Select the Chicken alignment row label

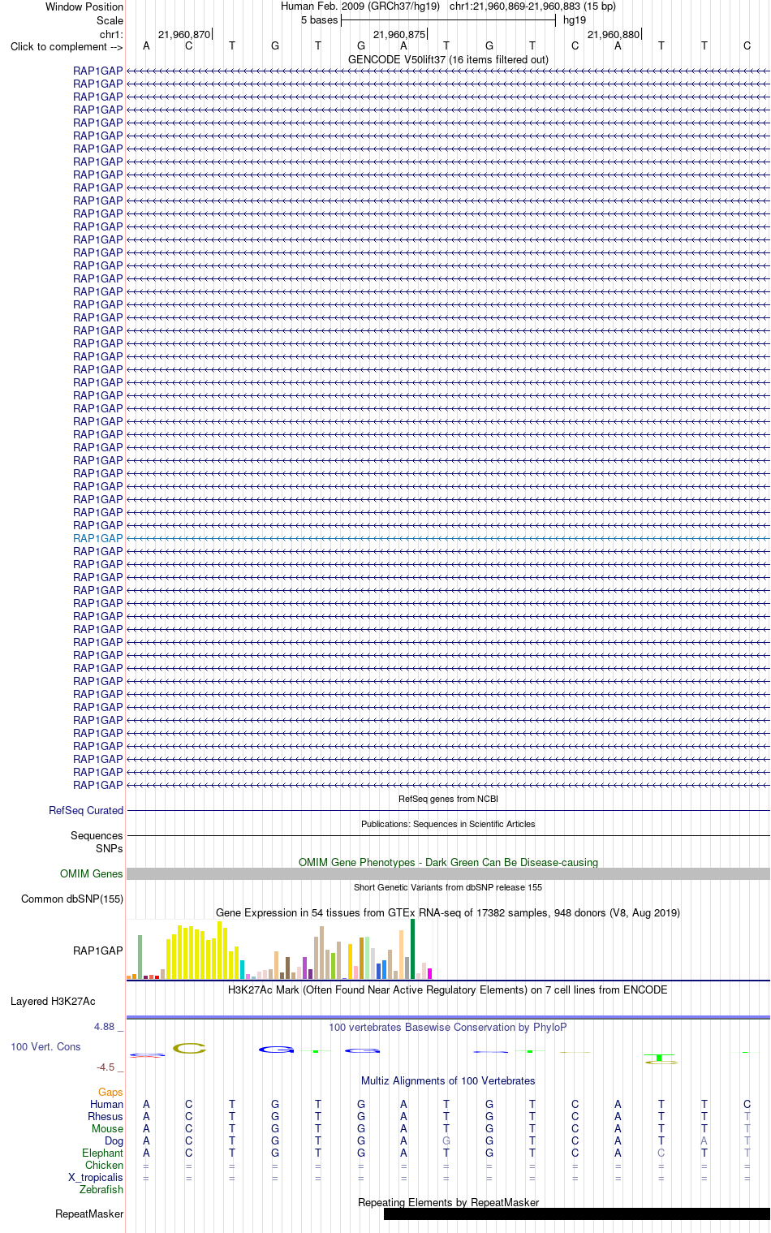pos(104,1165)
